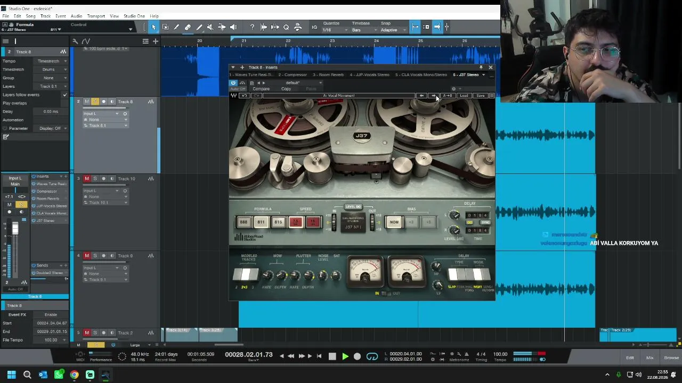Select the 888 tape formula button
The width and height of the screenshot is (682, 383).
tap(243, 222)
